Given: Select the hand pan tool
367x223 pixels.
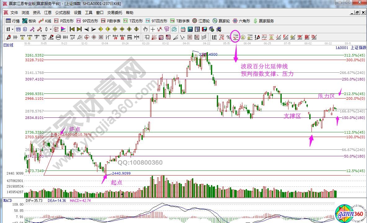Looking at the screenshot, I should [145, 30].
